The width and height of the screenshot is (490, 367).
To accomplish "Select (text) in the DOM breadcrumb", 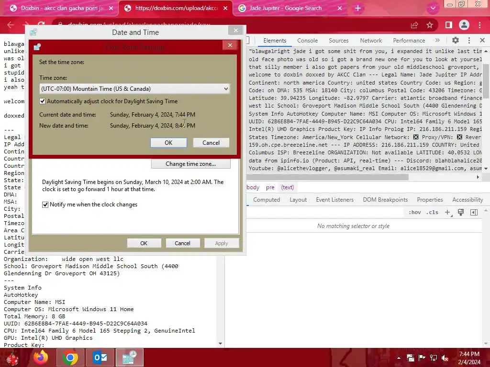I will [x=287, y=187].
